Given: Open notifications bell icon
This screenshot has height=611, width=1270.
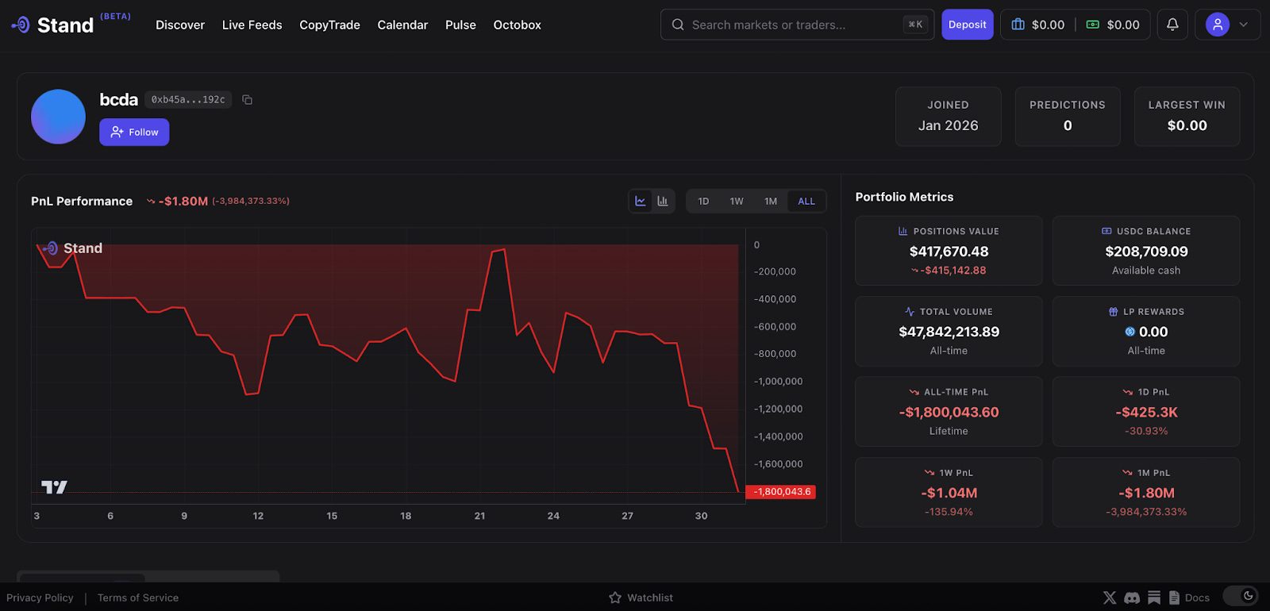Looking at the screenshot, I should [1172, 25].
